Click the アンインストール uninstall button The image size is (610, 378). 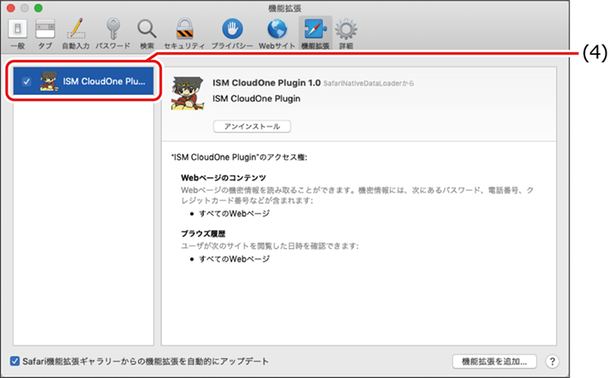tap(252, 127)
